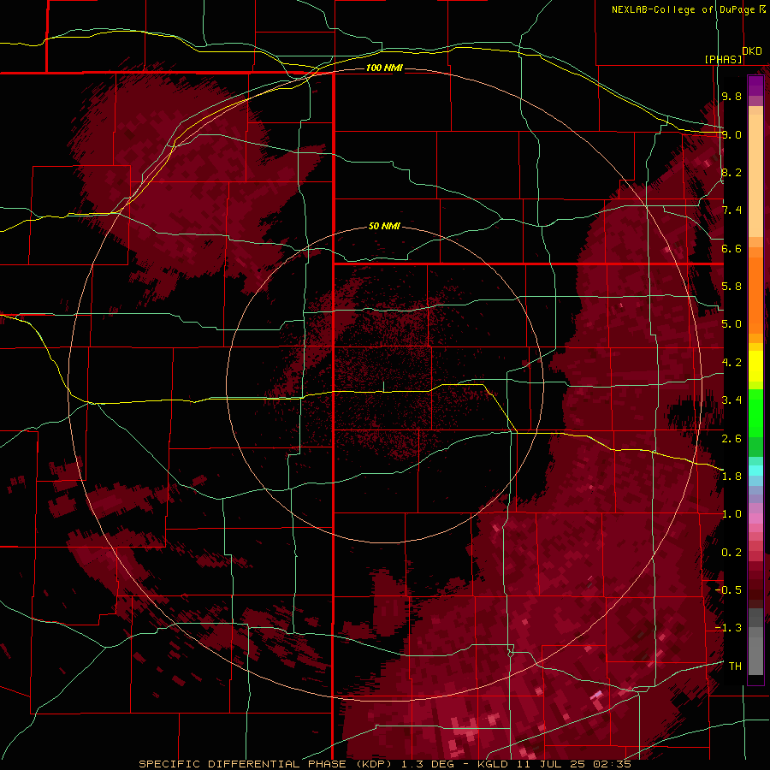Viewport: 770px width, 770px height.
Task: Click the 50 NMI range ring label
Action: click(x=384, y=226)
